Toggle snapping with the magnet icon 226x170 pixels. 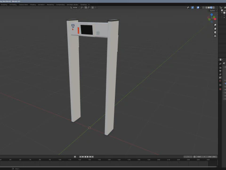(x=86, y=8)
